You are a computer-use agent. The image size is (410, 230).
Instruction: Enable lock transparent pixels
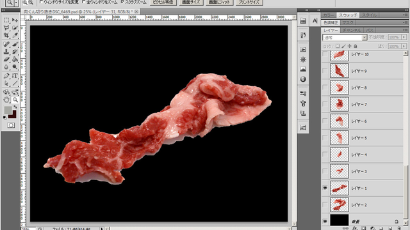tap(338, 46)
